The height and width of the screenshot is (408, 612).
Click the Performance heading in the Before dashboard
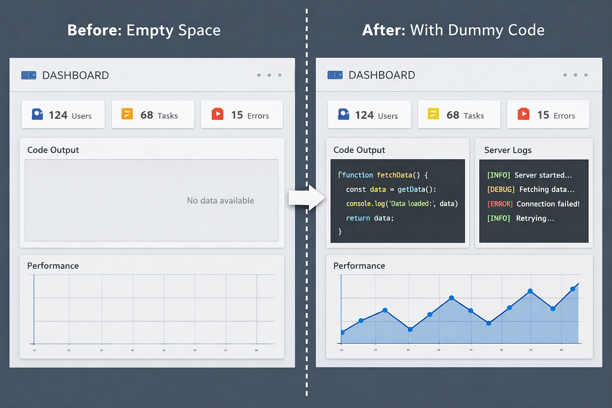pos(53,266)
